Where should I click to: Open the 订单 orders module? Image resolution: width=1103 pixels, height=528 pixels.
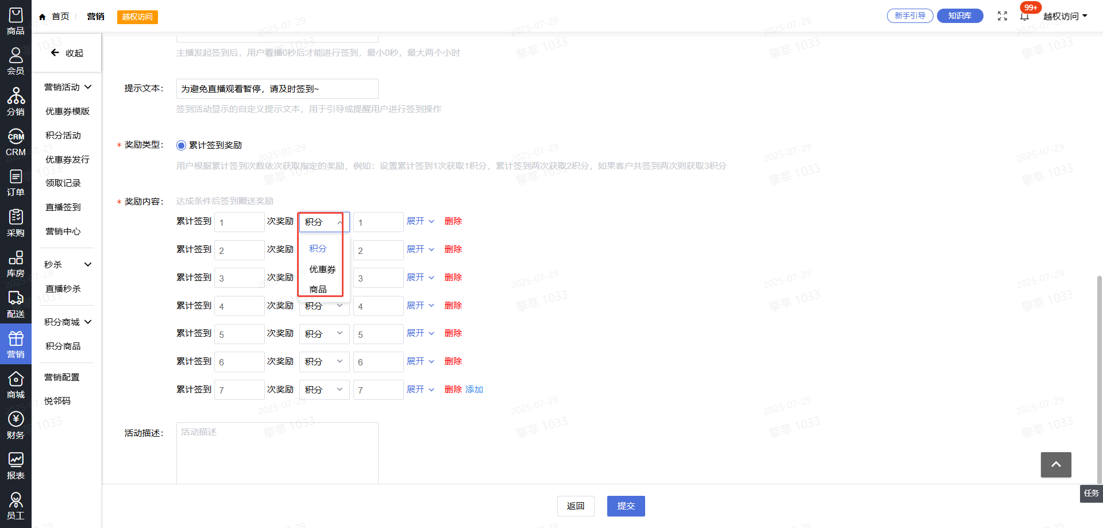(16, 183)
